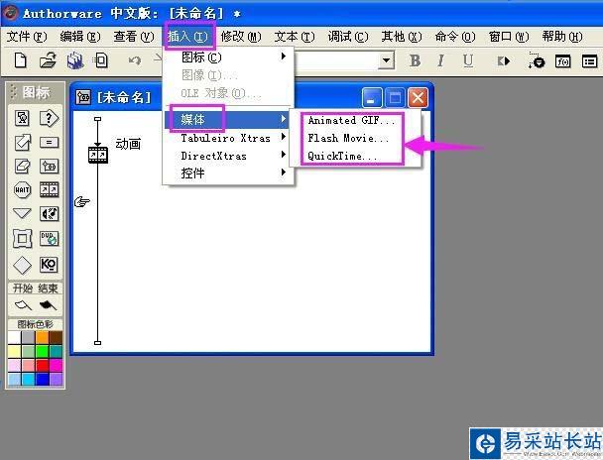This screenshot has width=603, height=460.
Task: Open the Control Panel toolbar icon
Action: [x=537, y=60]
